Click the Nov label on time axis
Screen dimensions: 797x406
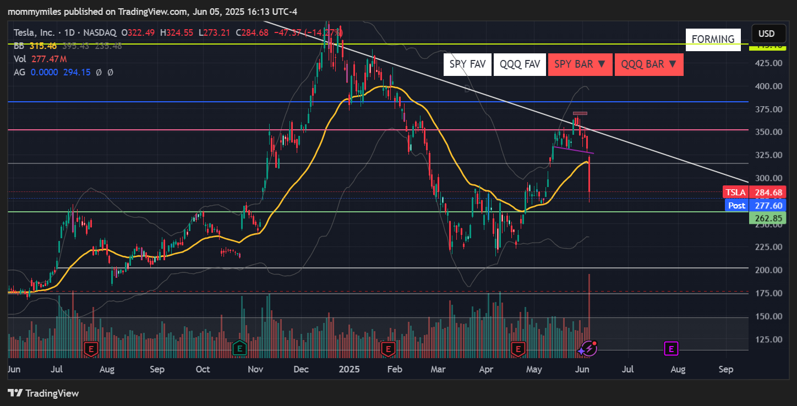pos(256,369)
